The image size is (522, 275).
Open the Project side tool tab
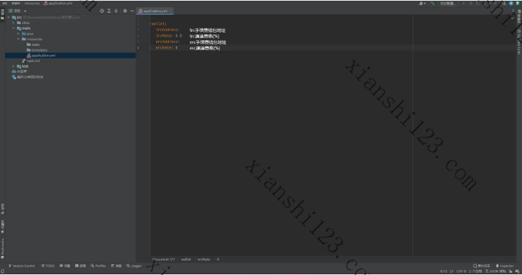2,14
